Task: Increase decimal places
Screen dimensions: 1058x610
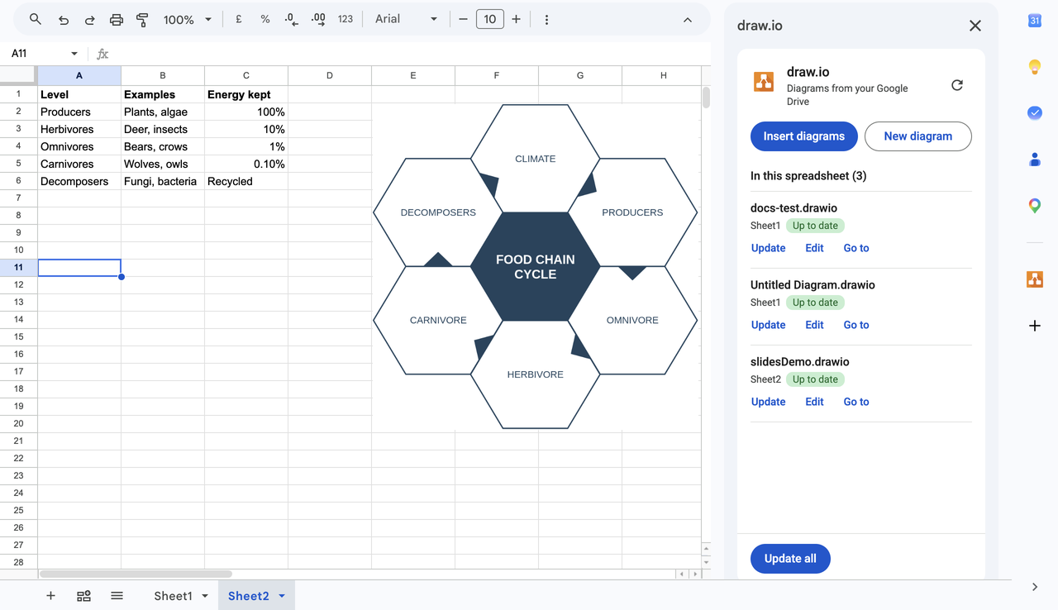Action: click(318, 19)
